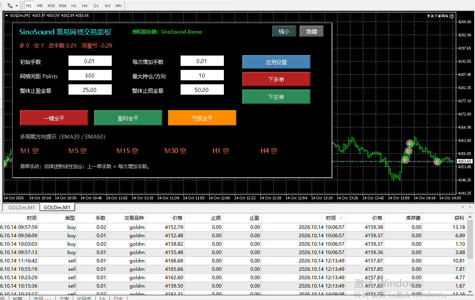Open the 市场 terminal tab
The width and height of the screenshot is (475, 300).
(42, 298)
